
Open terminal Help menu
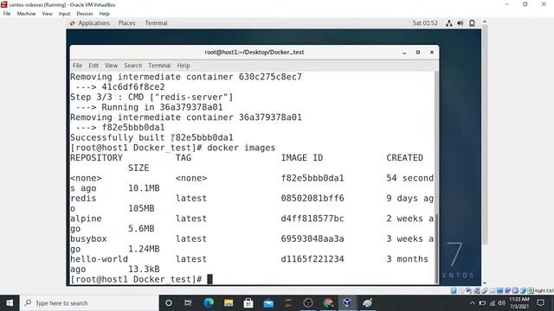click(x=184, y=66)
